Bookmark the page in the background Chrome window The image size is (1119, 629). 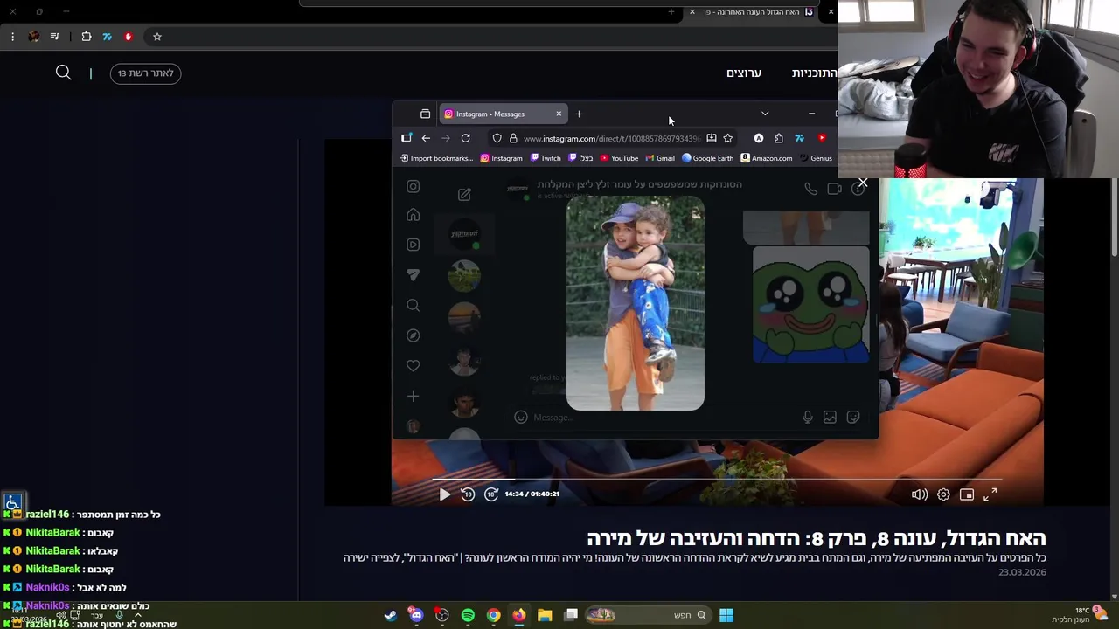click(157, 37)
